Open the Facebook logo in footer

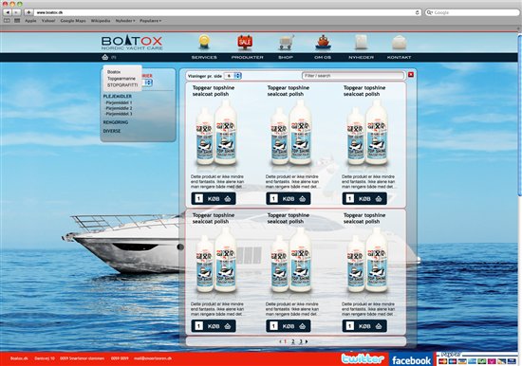(x=411, y=359)
